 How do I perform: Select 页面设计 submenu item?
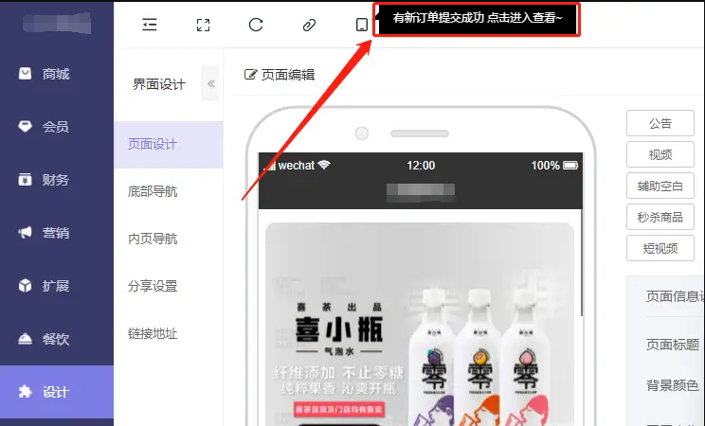pyautogui.click(x=169, y=144)
